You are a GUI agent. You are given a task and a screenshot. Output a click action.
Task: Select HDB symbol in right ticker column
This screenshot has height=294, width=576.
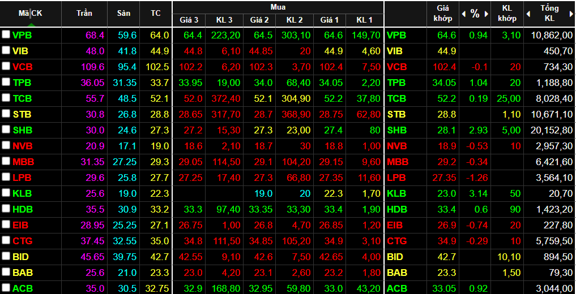(396, 209)
